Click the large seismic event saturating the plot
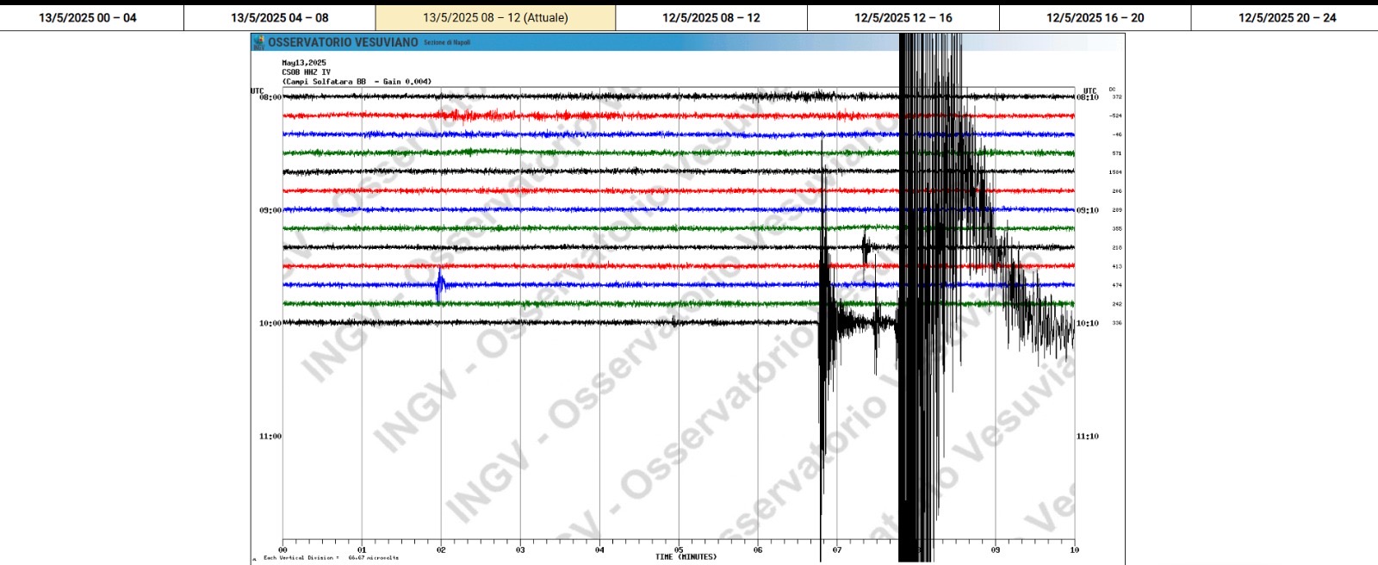 click(930, 297)
